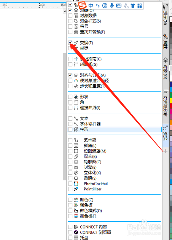Switch to the 对象(O) docker tab
172x240 pixels.
pyautogui.click(x=165, y=68)
